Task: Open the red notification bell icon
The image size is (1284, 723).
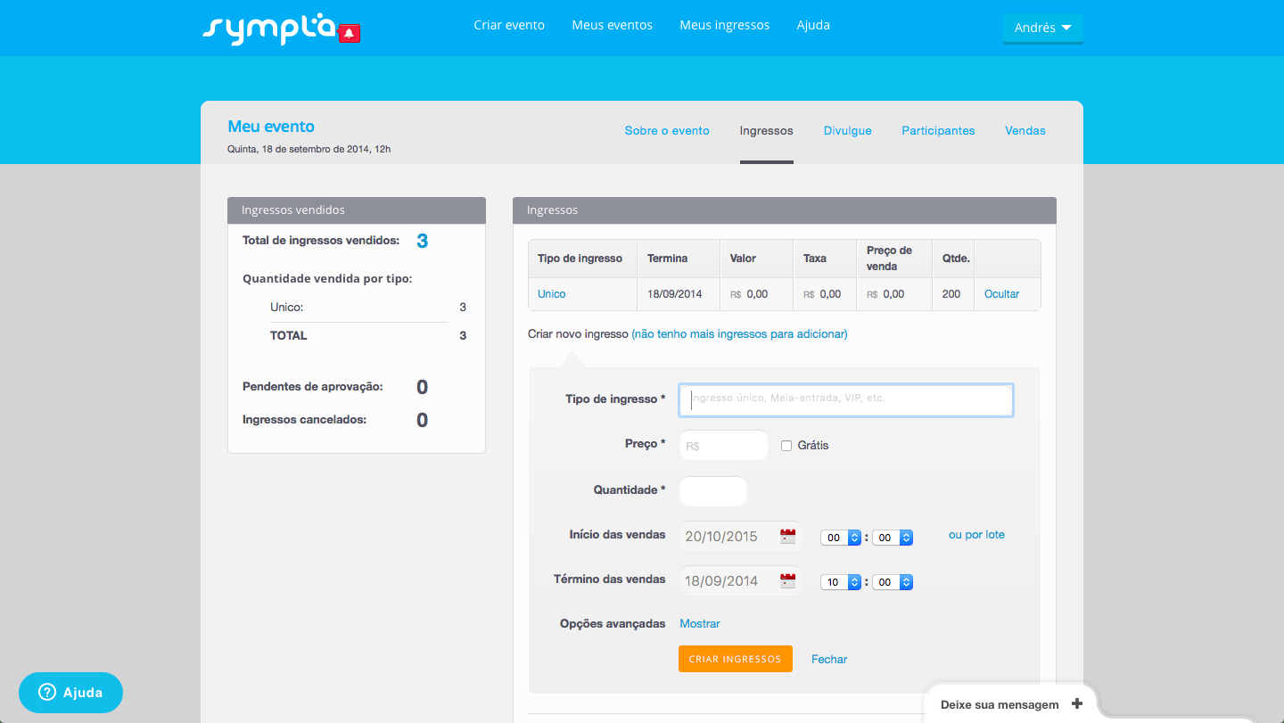Action: point(350,34)
